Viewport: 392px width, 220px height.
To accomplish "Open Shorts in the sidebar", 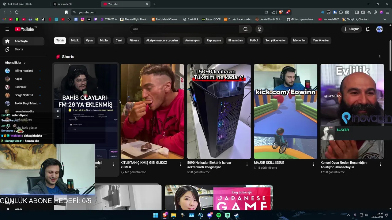I will [x=23, y=49].
